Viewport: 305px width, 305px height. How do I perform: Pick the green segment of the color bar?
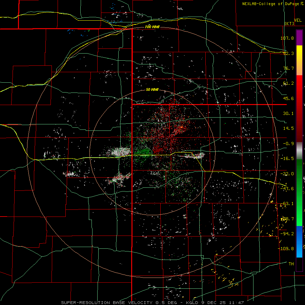pos(299,192)
